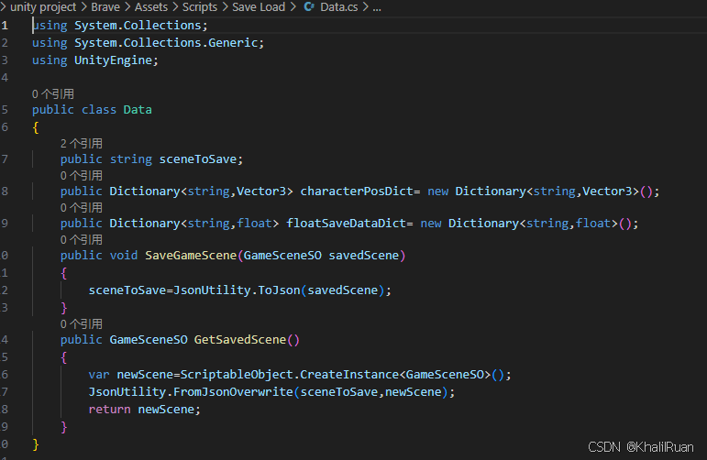Click '0 个引用' CodeLens above floatSaveDataDict
Image resolution: width=707 pixels, height=460 pixels.
coord(82,207)
